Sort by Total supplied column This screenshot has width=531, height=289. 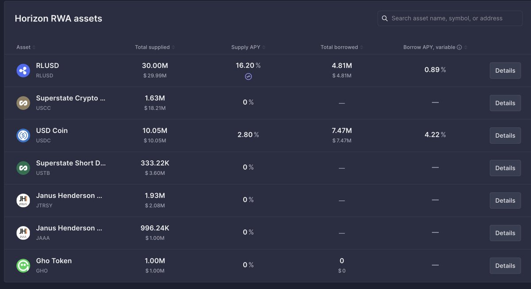pos(155,47)
